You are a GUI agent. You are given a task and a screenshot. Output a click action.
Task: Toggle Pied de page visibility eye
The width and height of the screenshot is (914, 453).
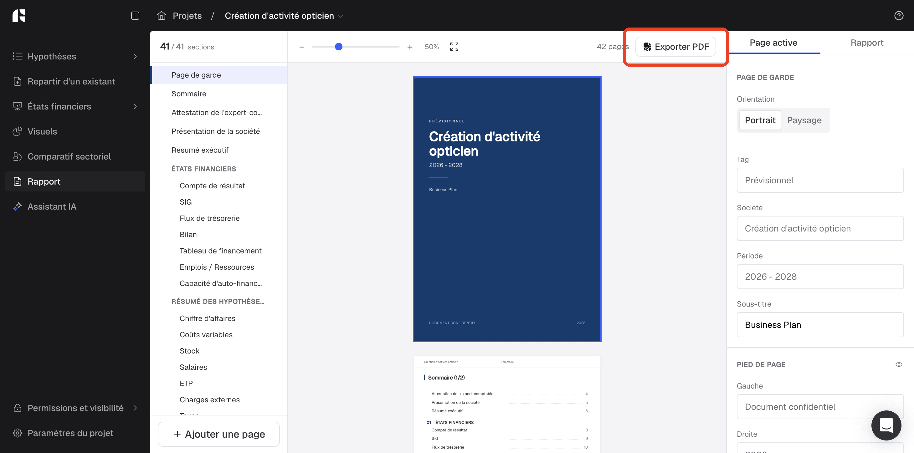[898, 364]
